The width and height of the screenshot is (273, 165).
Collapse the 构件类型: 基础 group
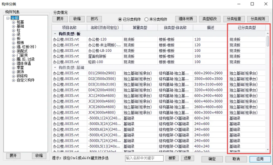pyautogui.click(x=55, y=67)
